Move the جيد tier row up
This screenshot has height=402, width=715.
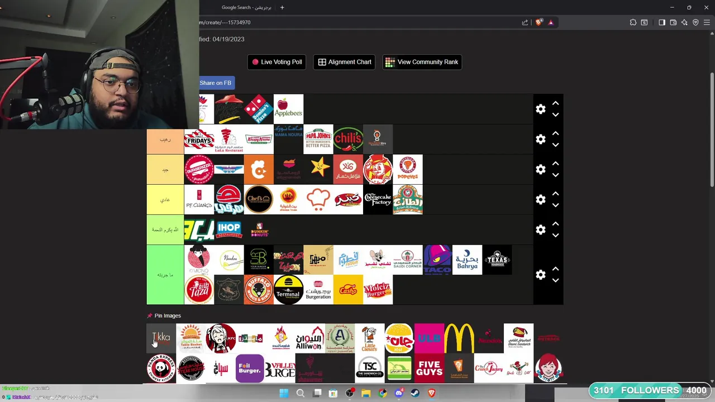(x=555, y=164)
